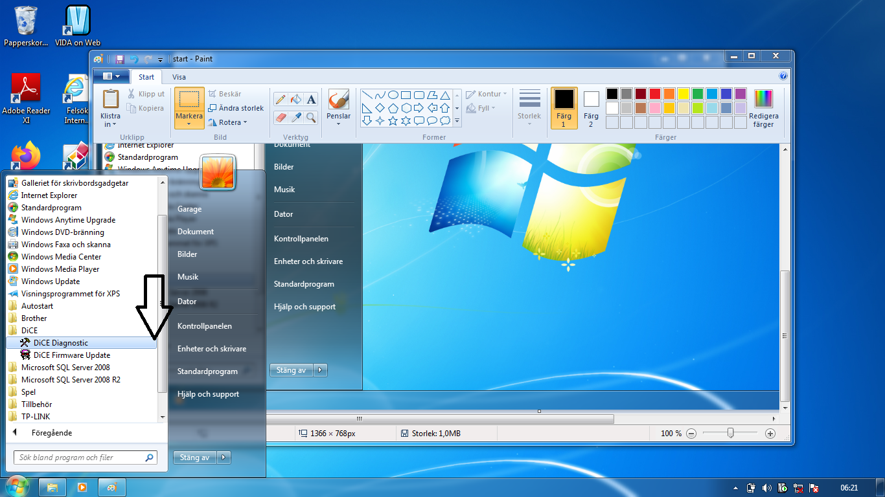Expand the Tillbehör folder in Start menu

(x=81, y=404)
